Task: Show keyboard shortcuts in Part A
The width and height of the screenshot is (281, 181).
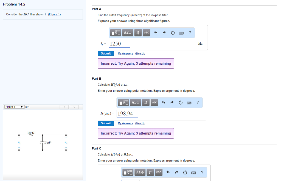Action: tap(181, 33)
